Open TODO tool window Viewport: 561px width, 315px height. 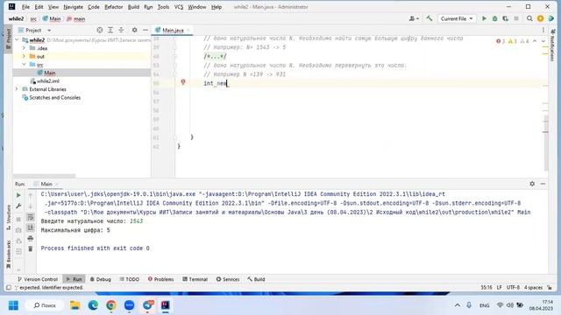(129, 279)
